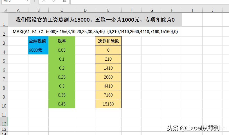
Task: Select row 4 header
Action: coord(4,50)
